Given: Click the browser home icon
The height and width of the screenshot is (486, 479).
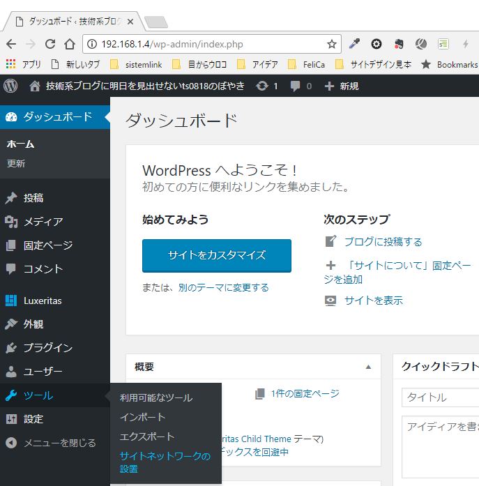Looking at the screenshot, I should pos(70,44).
